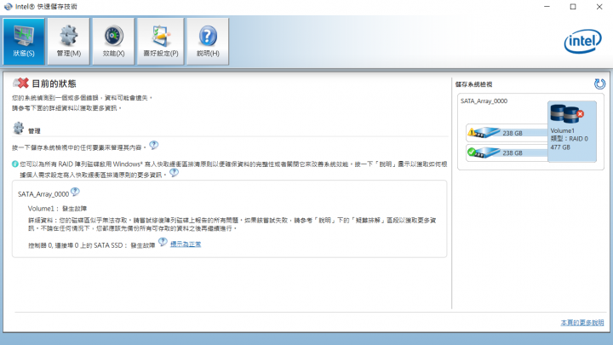The height and width of the screenshot is (345, 613).
Task: Click the blue info icon before RAID note
Action: tap(14, 164)
